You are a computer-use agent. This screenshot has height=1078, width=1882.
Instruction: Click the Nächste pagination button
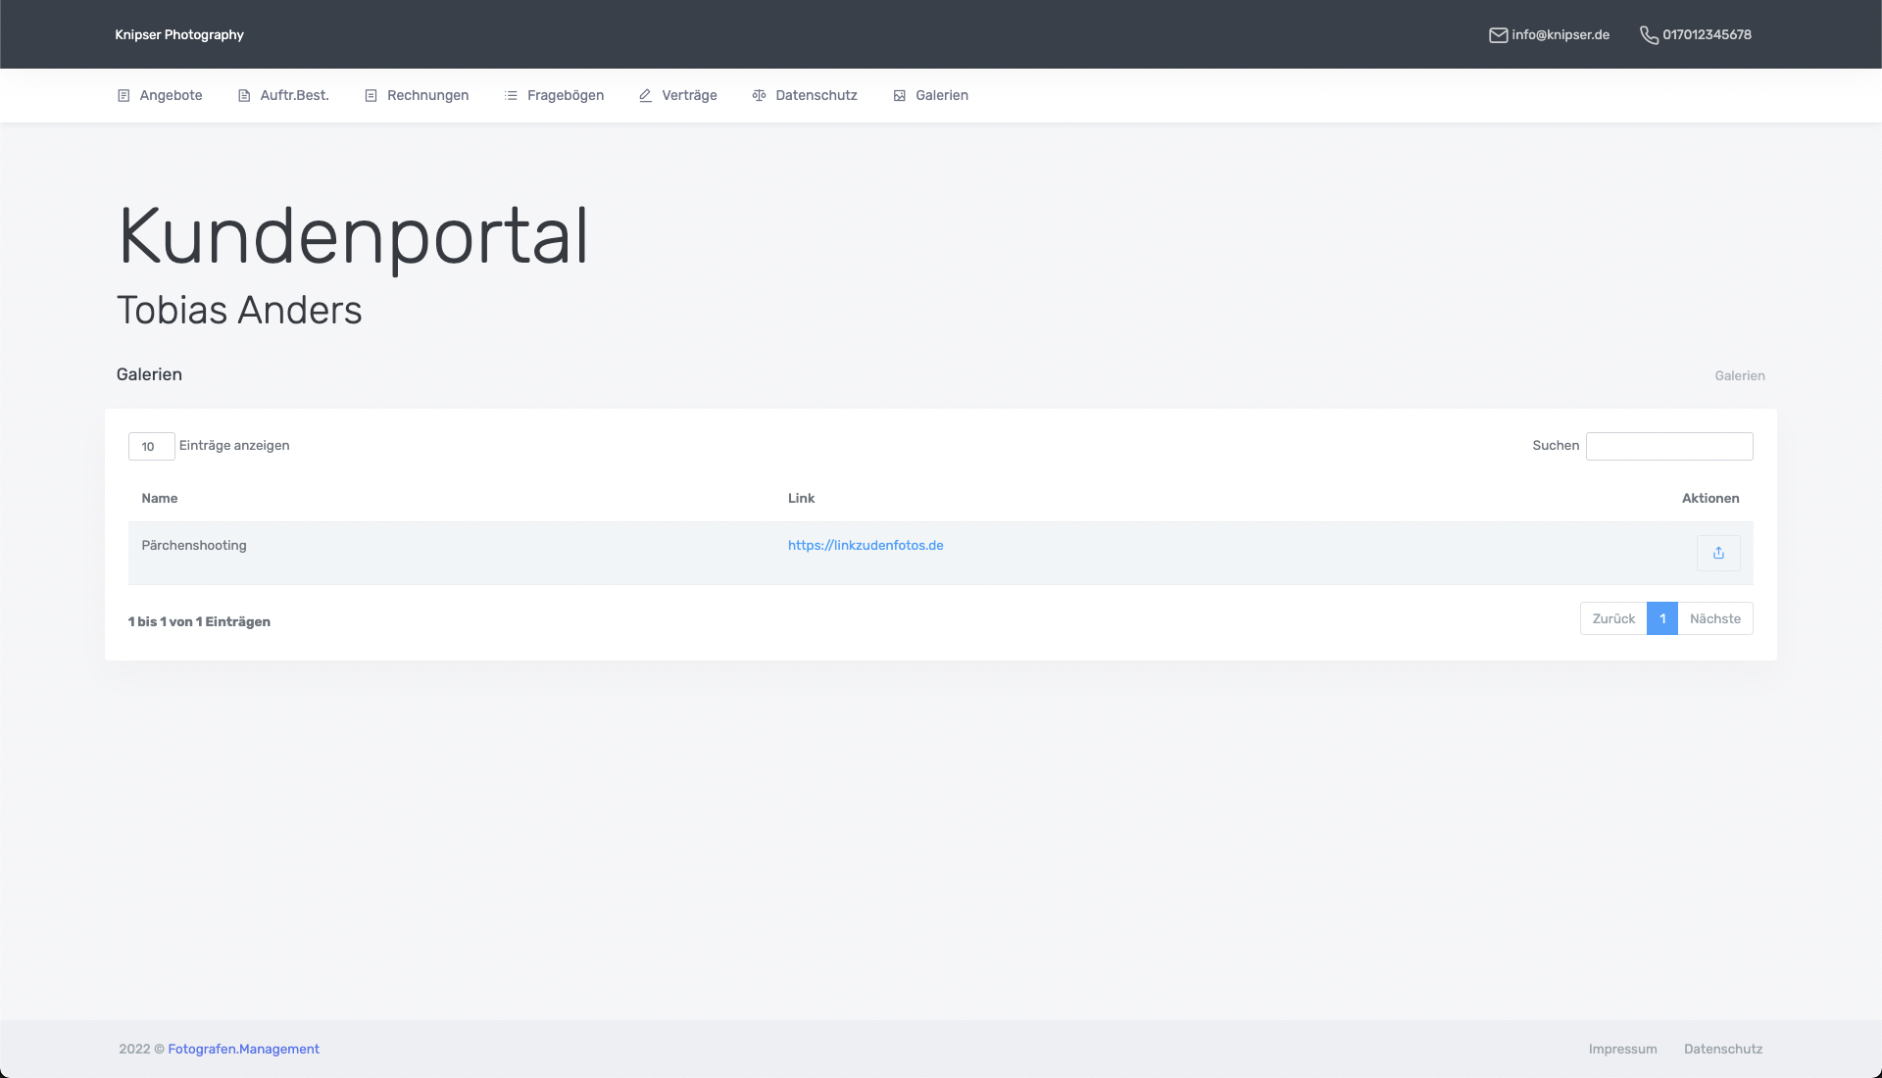click(1714, 618)
